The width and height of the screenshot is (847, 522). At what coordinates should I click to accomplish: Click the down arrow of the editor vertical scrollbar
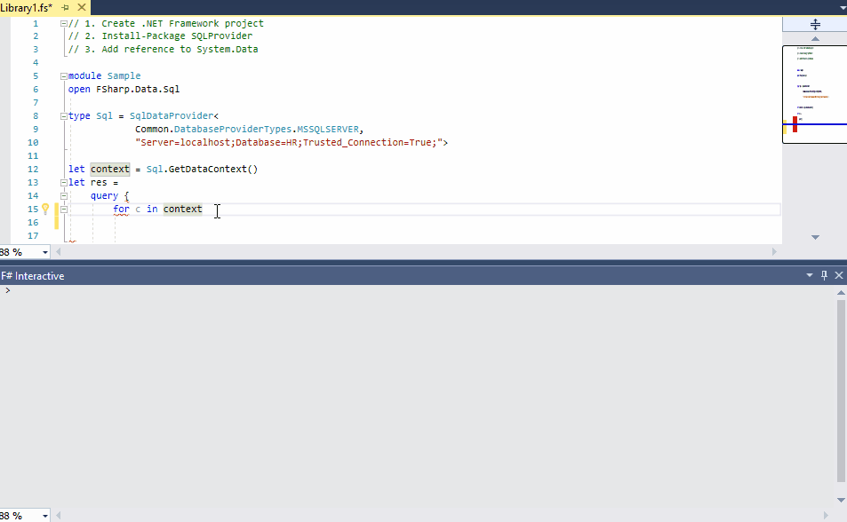coord(814,236)
